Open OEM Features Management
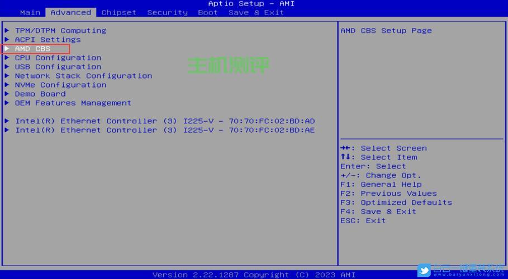The image size is (508, 279). tap(73, 103)
